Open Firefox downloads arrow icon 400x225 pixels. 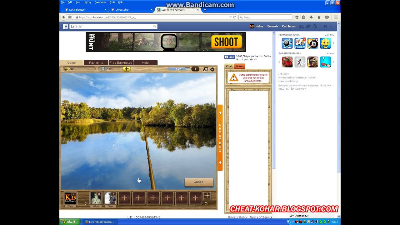point(311,17)
